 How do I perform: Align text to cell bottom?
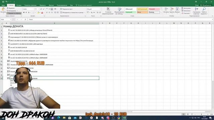pyautogui.click(x=52, y=9)
